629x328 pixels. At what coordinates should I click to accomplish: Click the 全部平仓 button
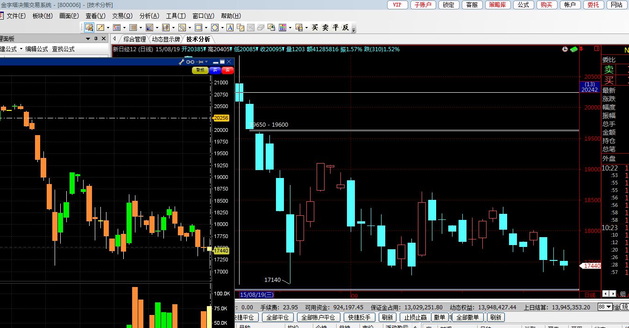[x=277, y=317]
